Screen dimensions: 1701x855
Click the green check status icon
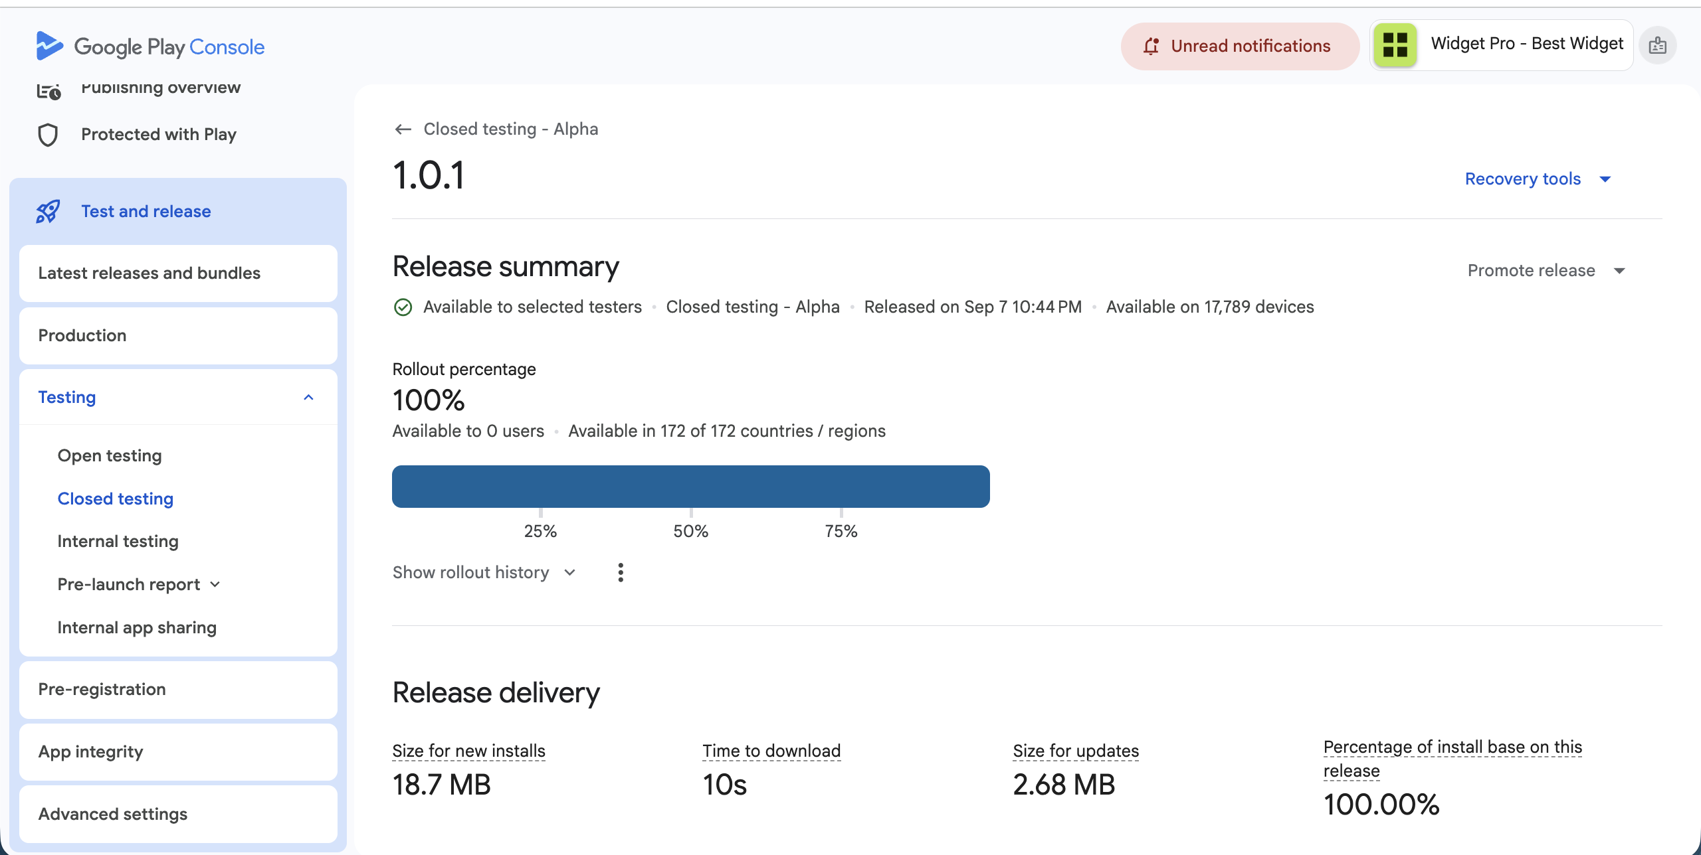(403, 307)
